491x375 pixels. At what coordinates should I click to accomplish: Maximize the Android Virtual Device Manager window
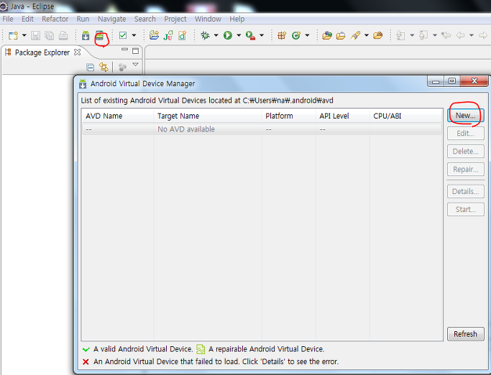[x=452, y=81]
